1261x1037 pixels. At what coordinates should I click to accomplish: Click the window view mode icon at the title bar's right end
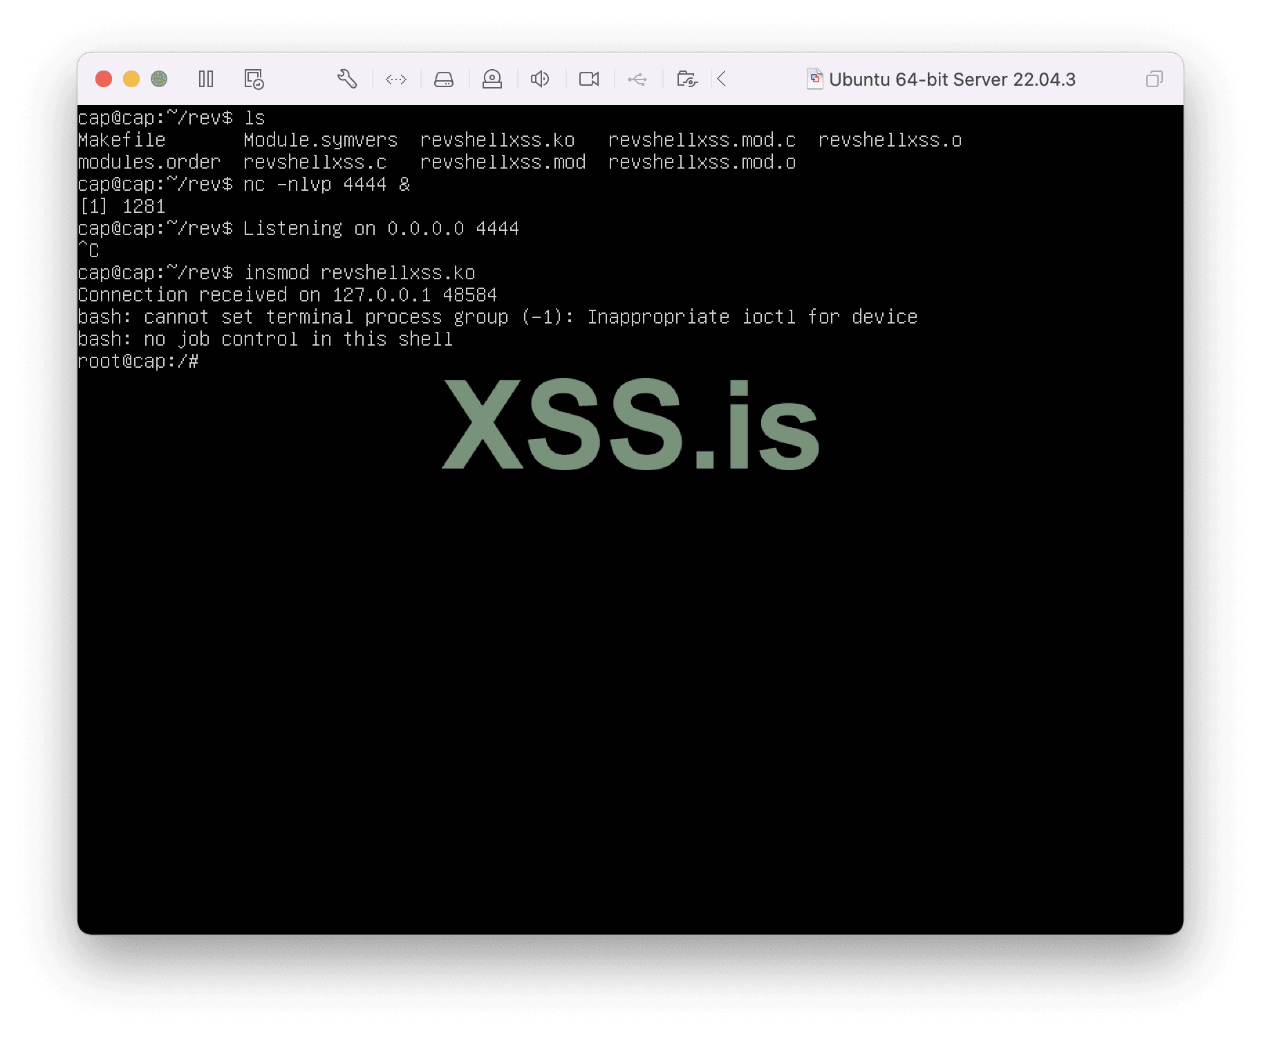pos(1155,79)
